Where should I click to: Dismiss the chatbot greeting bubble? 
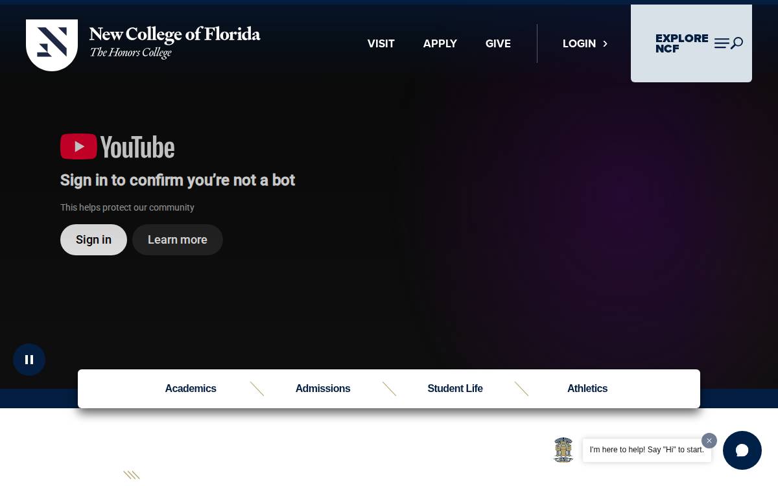click(x=709, y=441)
